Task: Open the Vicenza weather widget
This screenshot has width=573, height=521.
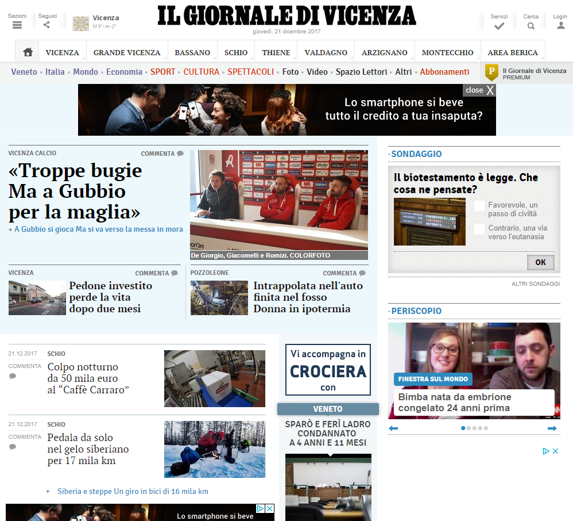Action: pos(96,22)
